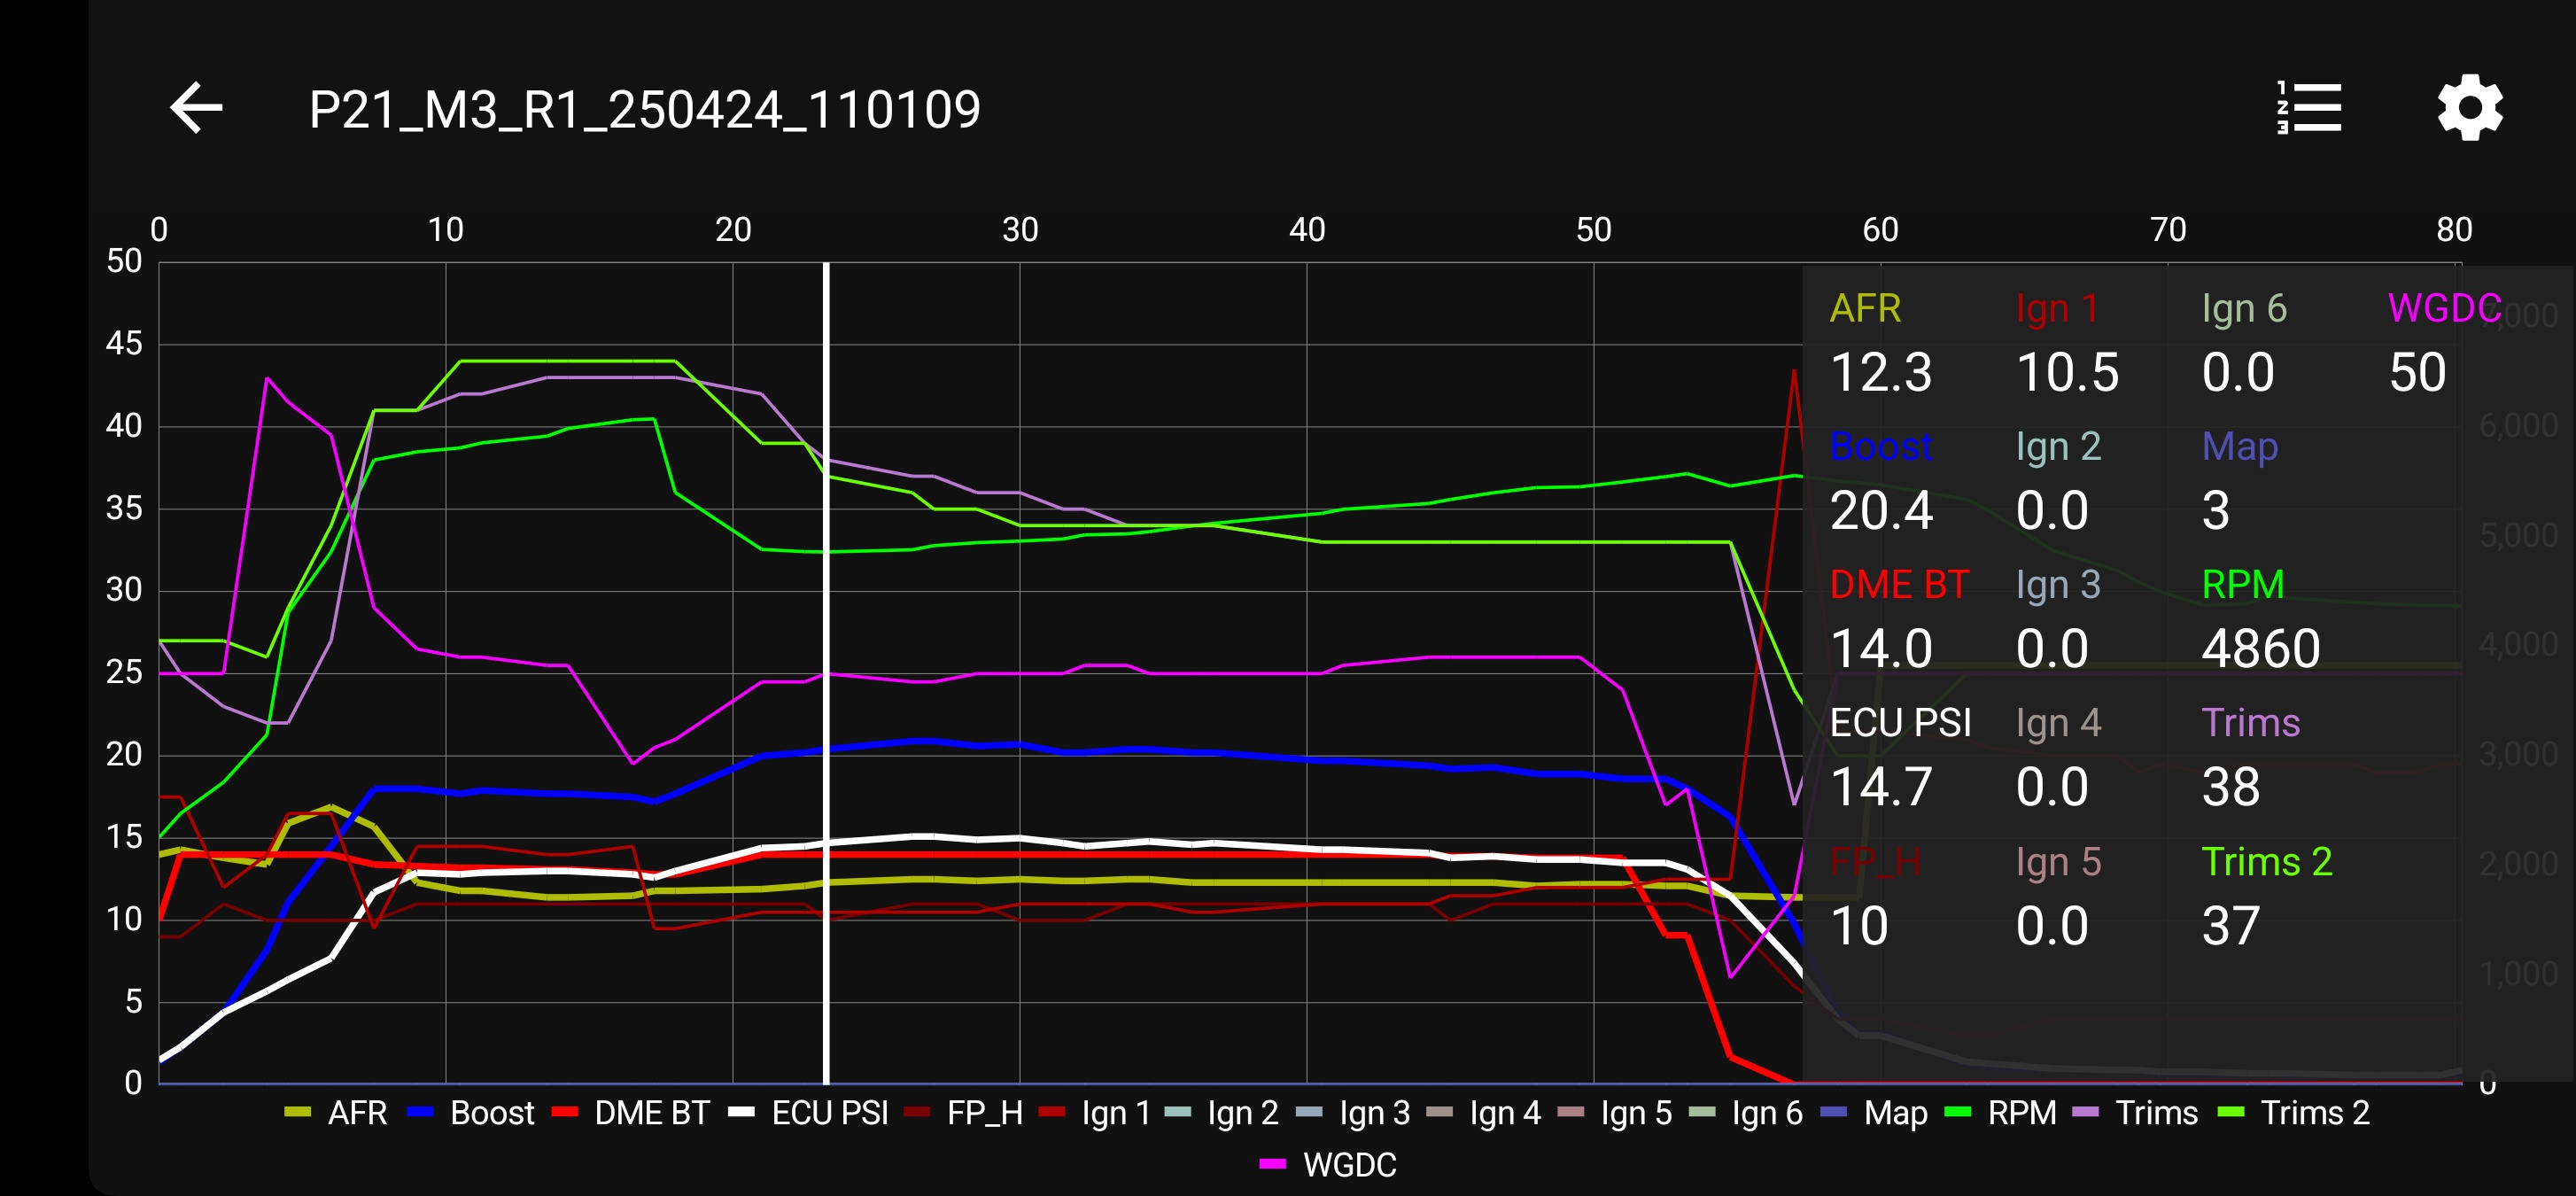Click the y-axis label 20

(x=124, y=754)
